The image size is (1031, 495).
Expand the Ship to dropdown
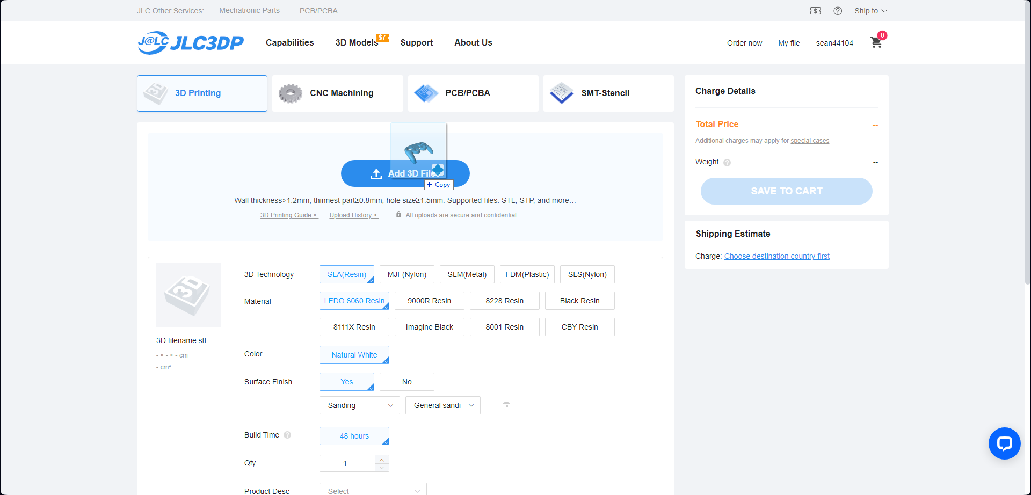coord(870,11)
